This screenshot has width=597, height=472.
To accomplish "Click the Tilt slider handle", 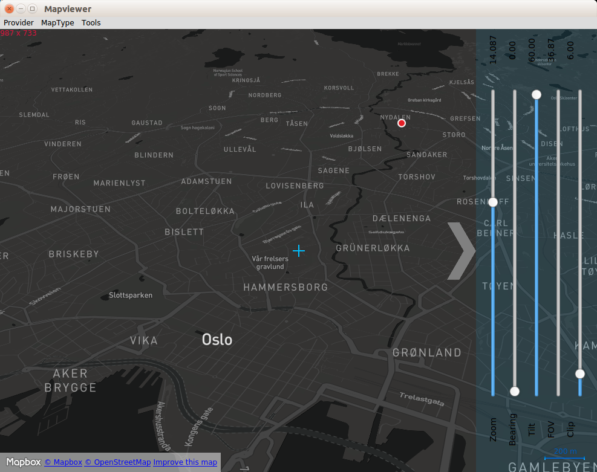I will click(536, 94).
